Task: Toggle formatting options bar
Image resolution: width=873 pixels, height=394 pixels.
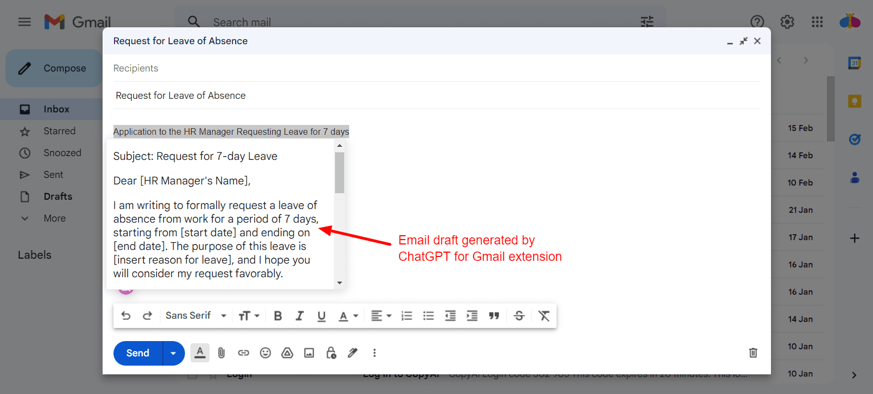Action: click(x=200, y=353)
